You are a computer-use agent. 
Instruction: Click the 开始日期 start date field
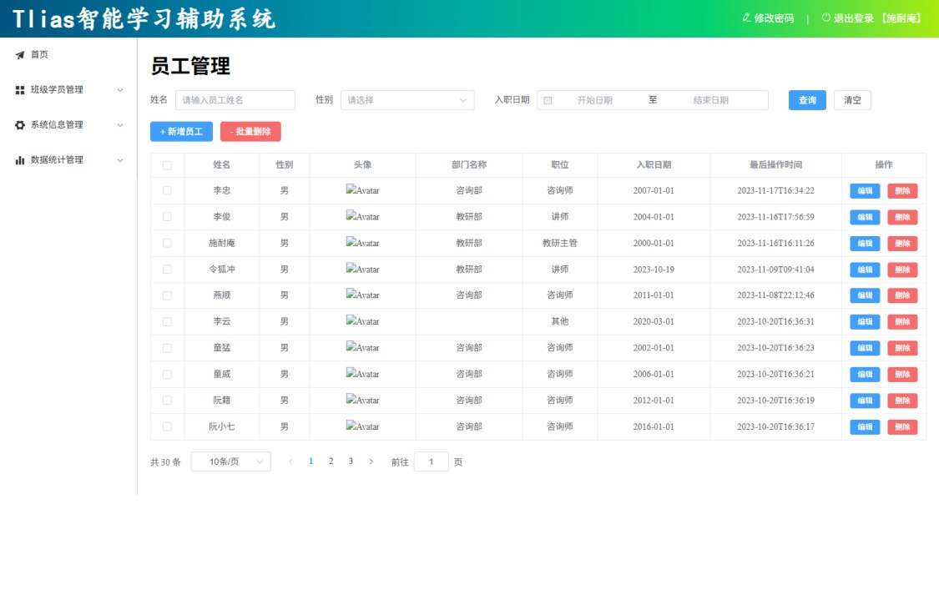594,100
